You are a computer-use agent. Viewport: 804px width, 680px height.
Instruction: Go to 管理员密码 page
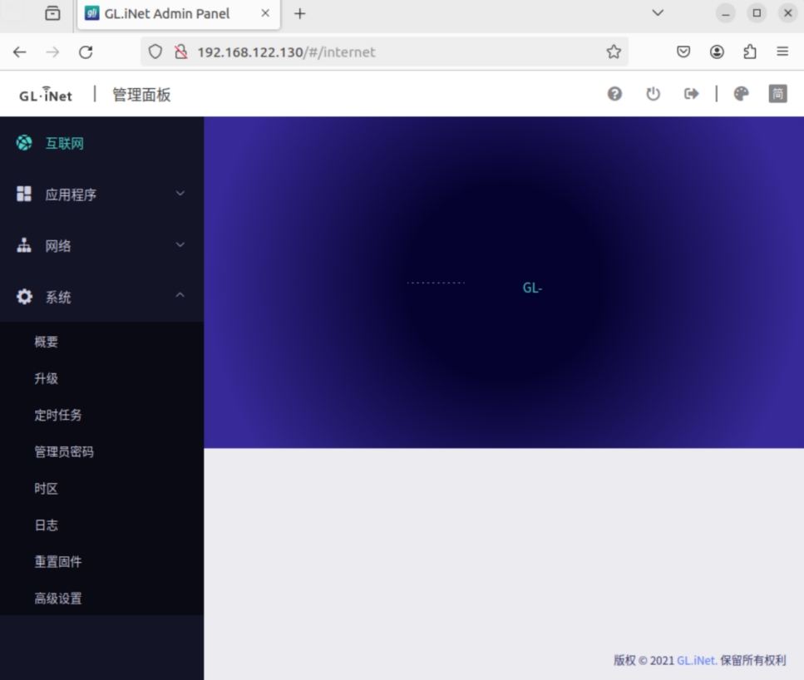click(64, 451)
